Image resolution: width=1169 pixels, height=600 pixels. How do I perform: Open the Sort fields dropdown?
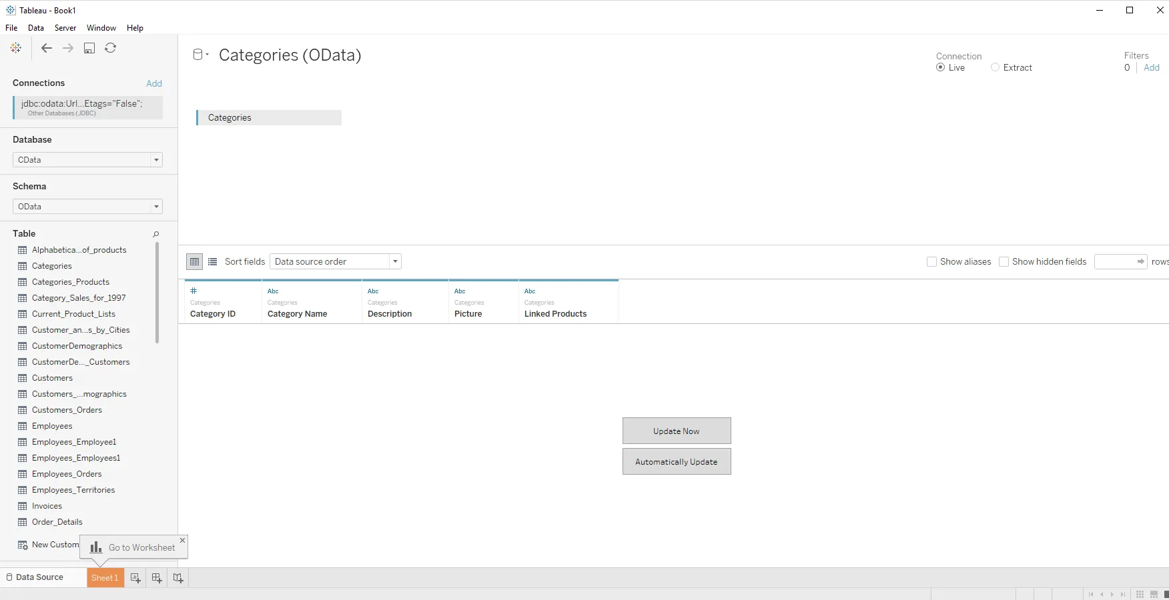395,261
